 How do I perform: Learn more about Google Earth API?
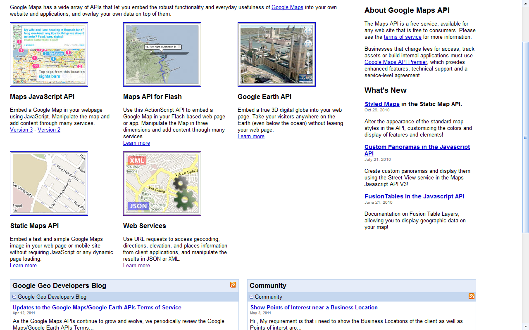pyautogui.click(x=251, y=136)
